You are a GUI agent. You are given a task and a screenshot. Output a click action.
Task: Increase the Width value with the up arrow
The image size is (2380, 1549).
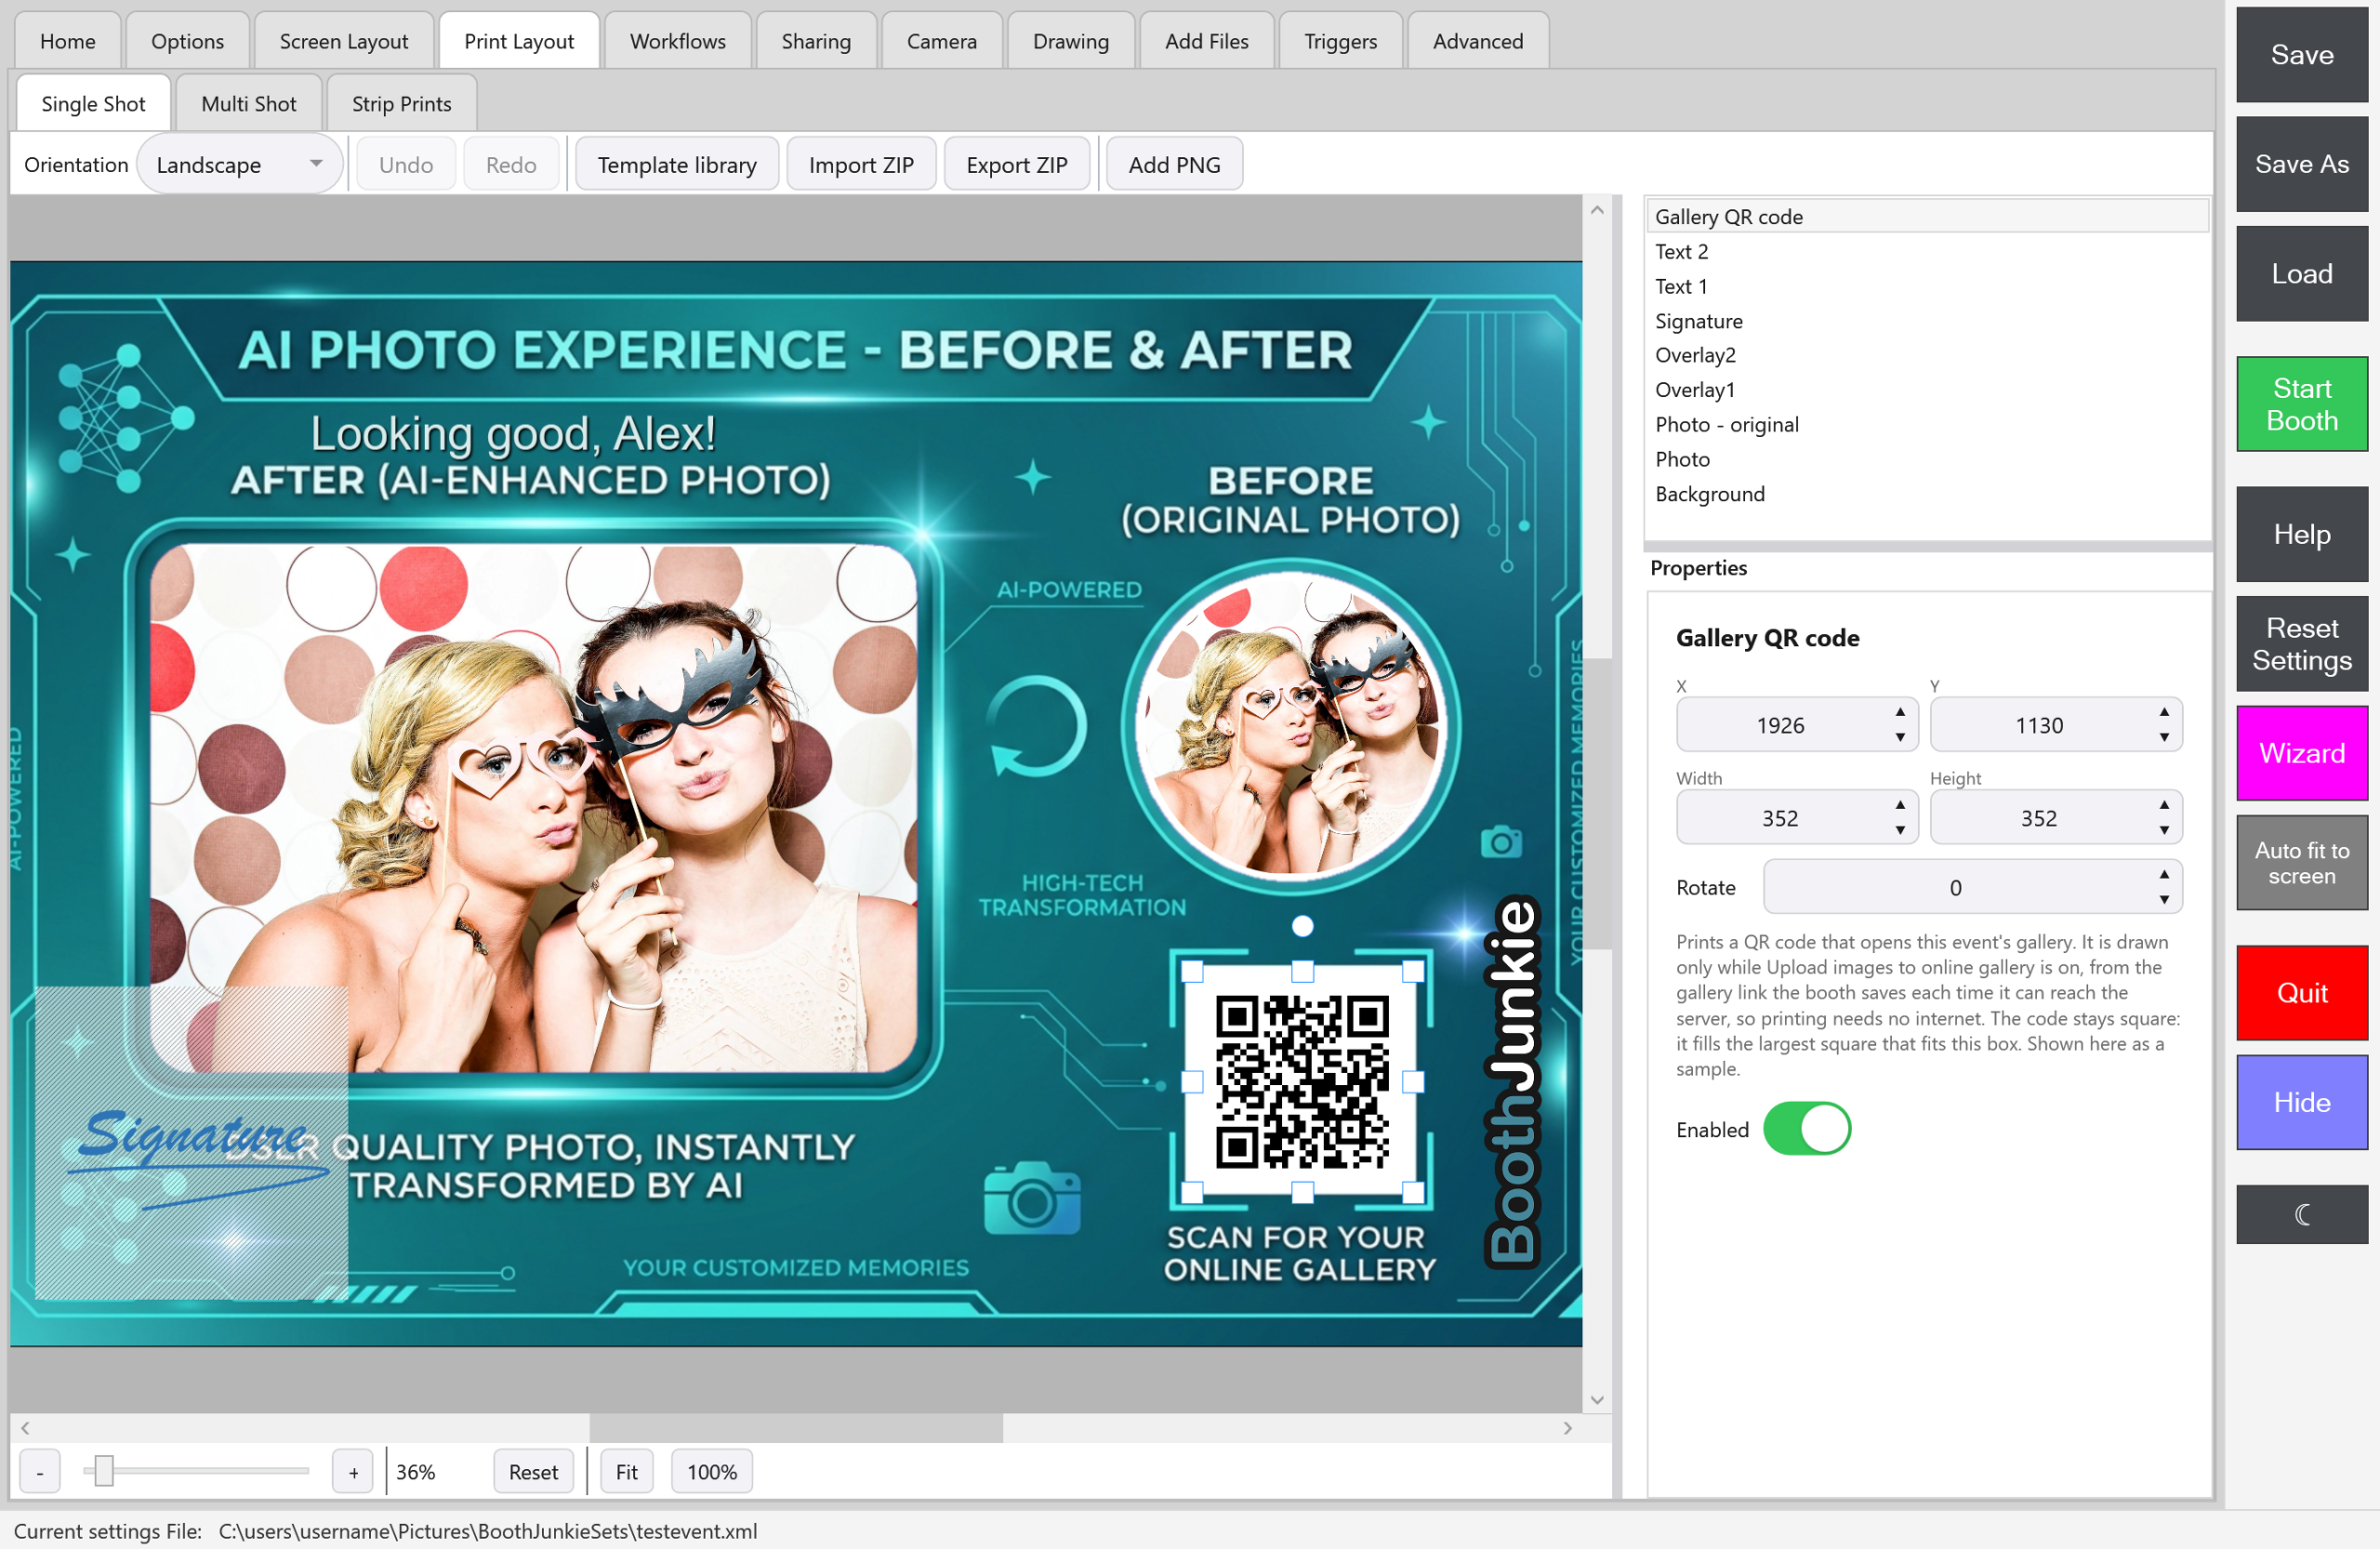click(1899, 805)
